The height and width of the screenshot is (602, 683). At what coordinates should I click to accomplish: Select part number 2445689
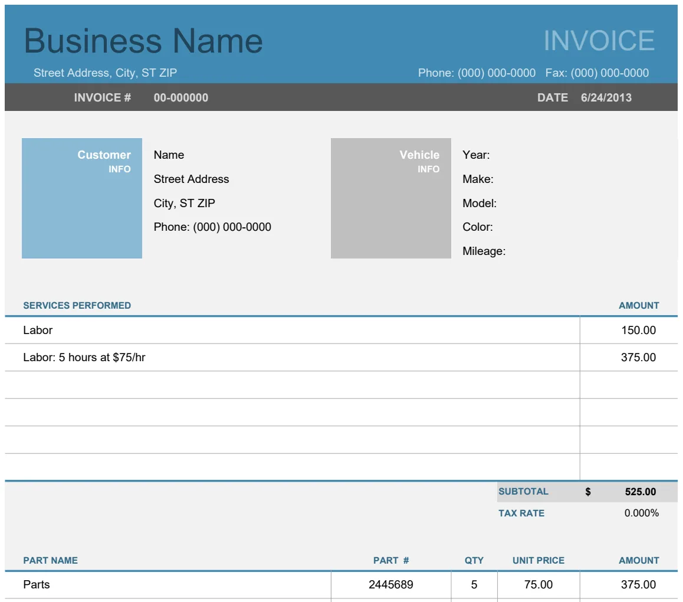(x=390, y=585)
